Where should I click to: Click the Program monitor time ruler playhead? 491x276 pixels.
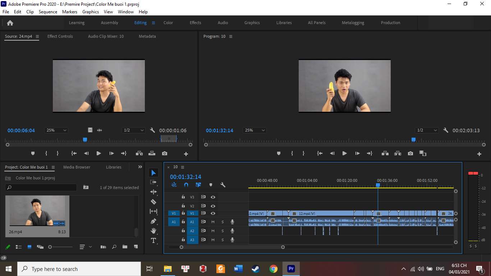pyautogui.click(x=413, y=139)
